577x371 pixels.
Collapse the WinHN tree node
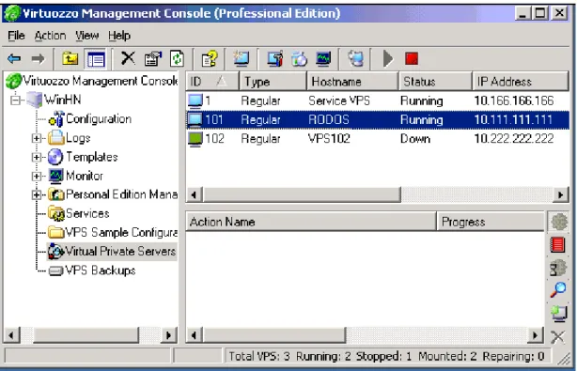pyautogui.click(x=15, y=100)
